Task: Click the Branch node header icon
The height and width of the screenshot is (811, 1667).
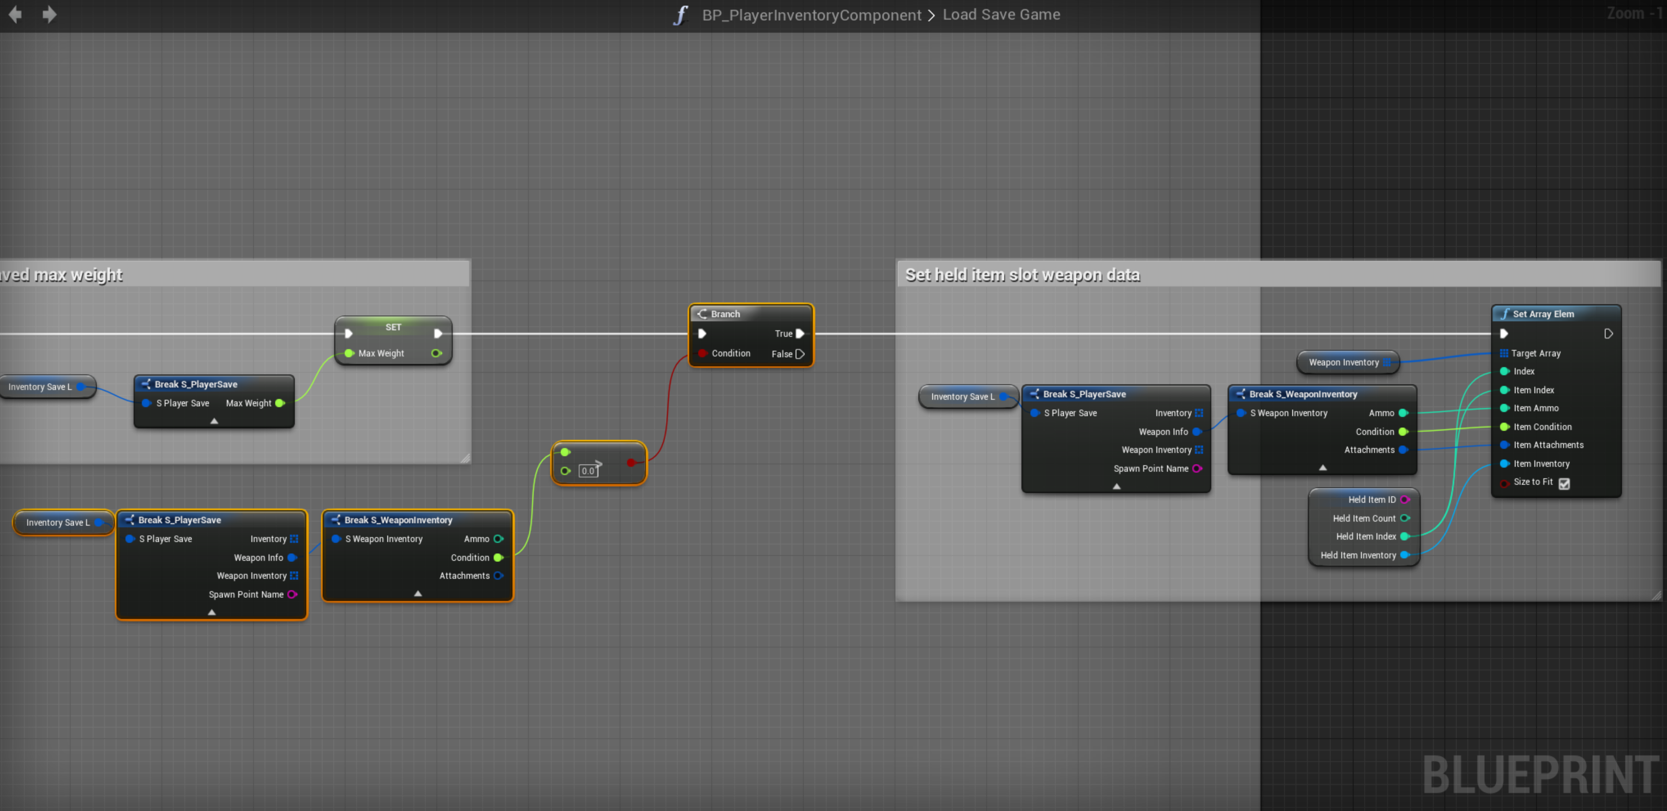Action: coord(702,314)
